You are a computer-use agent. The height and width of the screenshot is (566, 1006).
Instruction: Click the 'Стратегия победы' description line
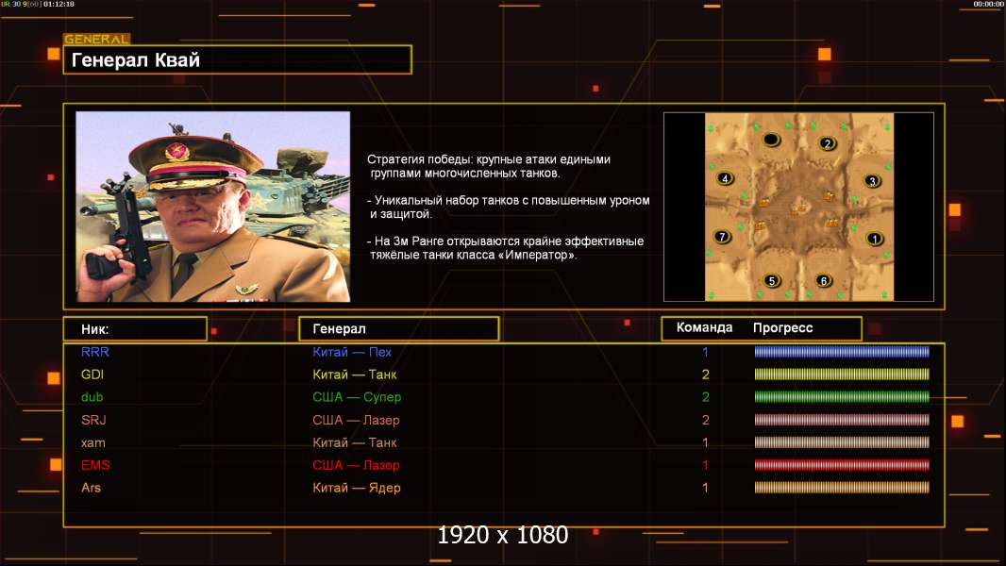coord(489,166)
